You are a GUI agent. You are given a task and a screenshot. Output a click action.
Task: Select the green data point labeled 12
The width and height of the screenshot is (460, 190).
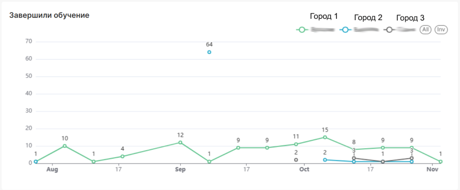[180, 142]
